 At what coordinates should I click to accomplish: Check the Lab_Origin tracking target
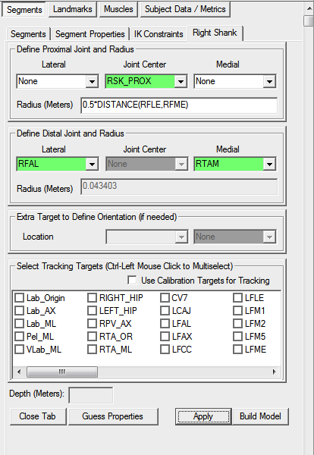(x=20, y=298)
